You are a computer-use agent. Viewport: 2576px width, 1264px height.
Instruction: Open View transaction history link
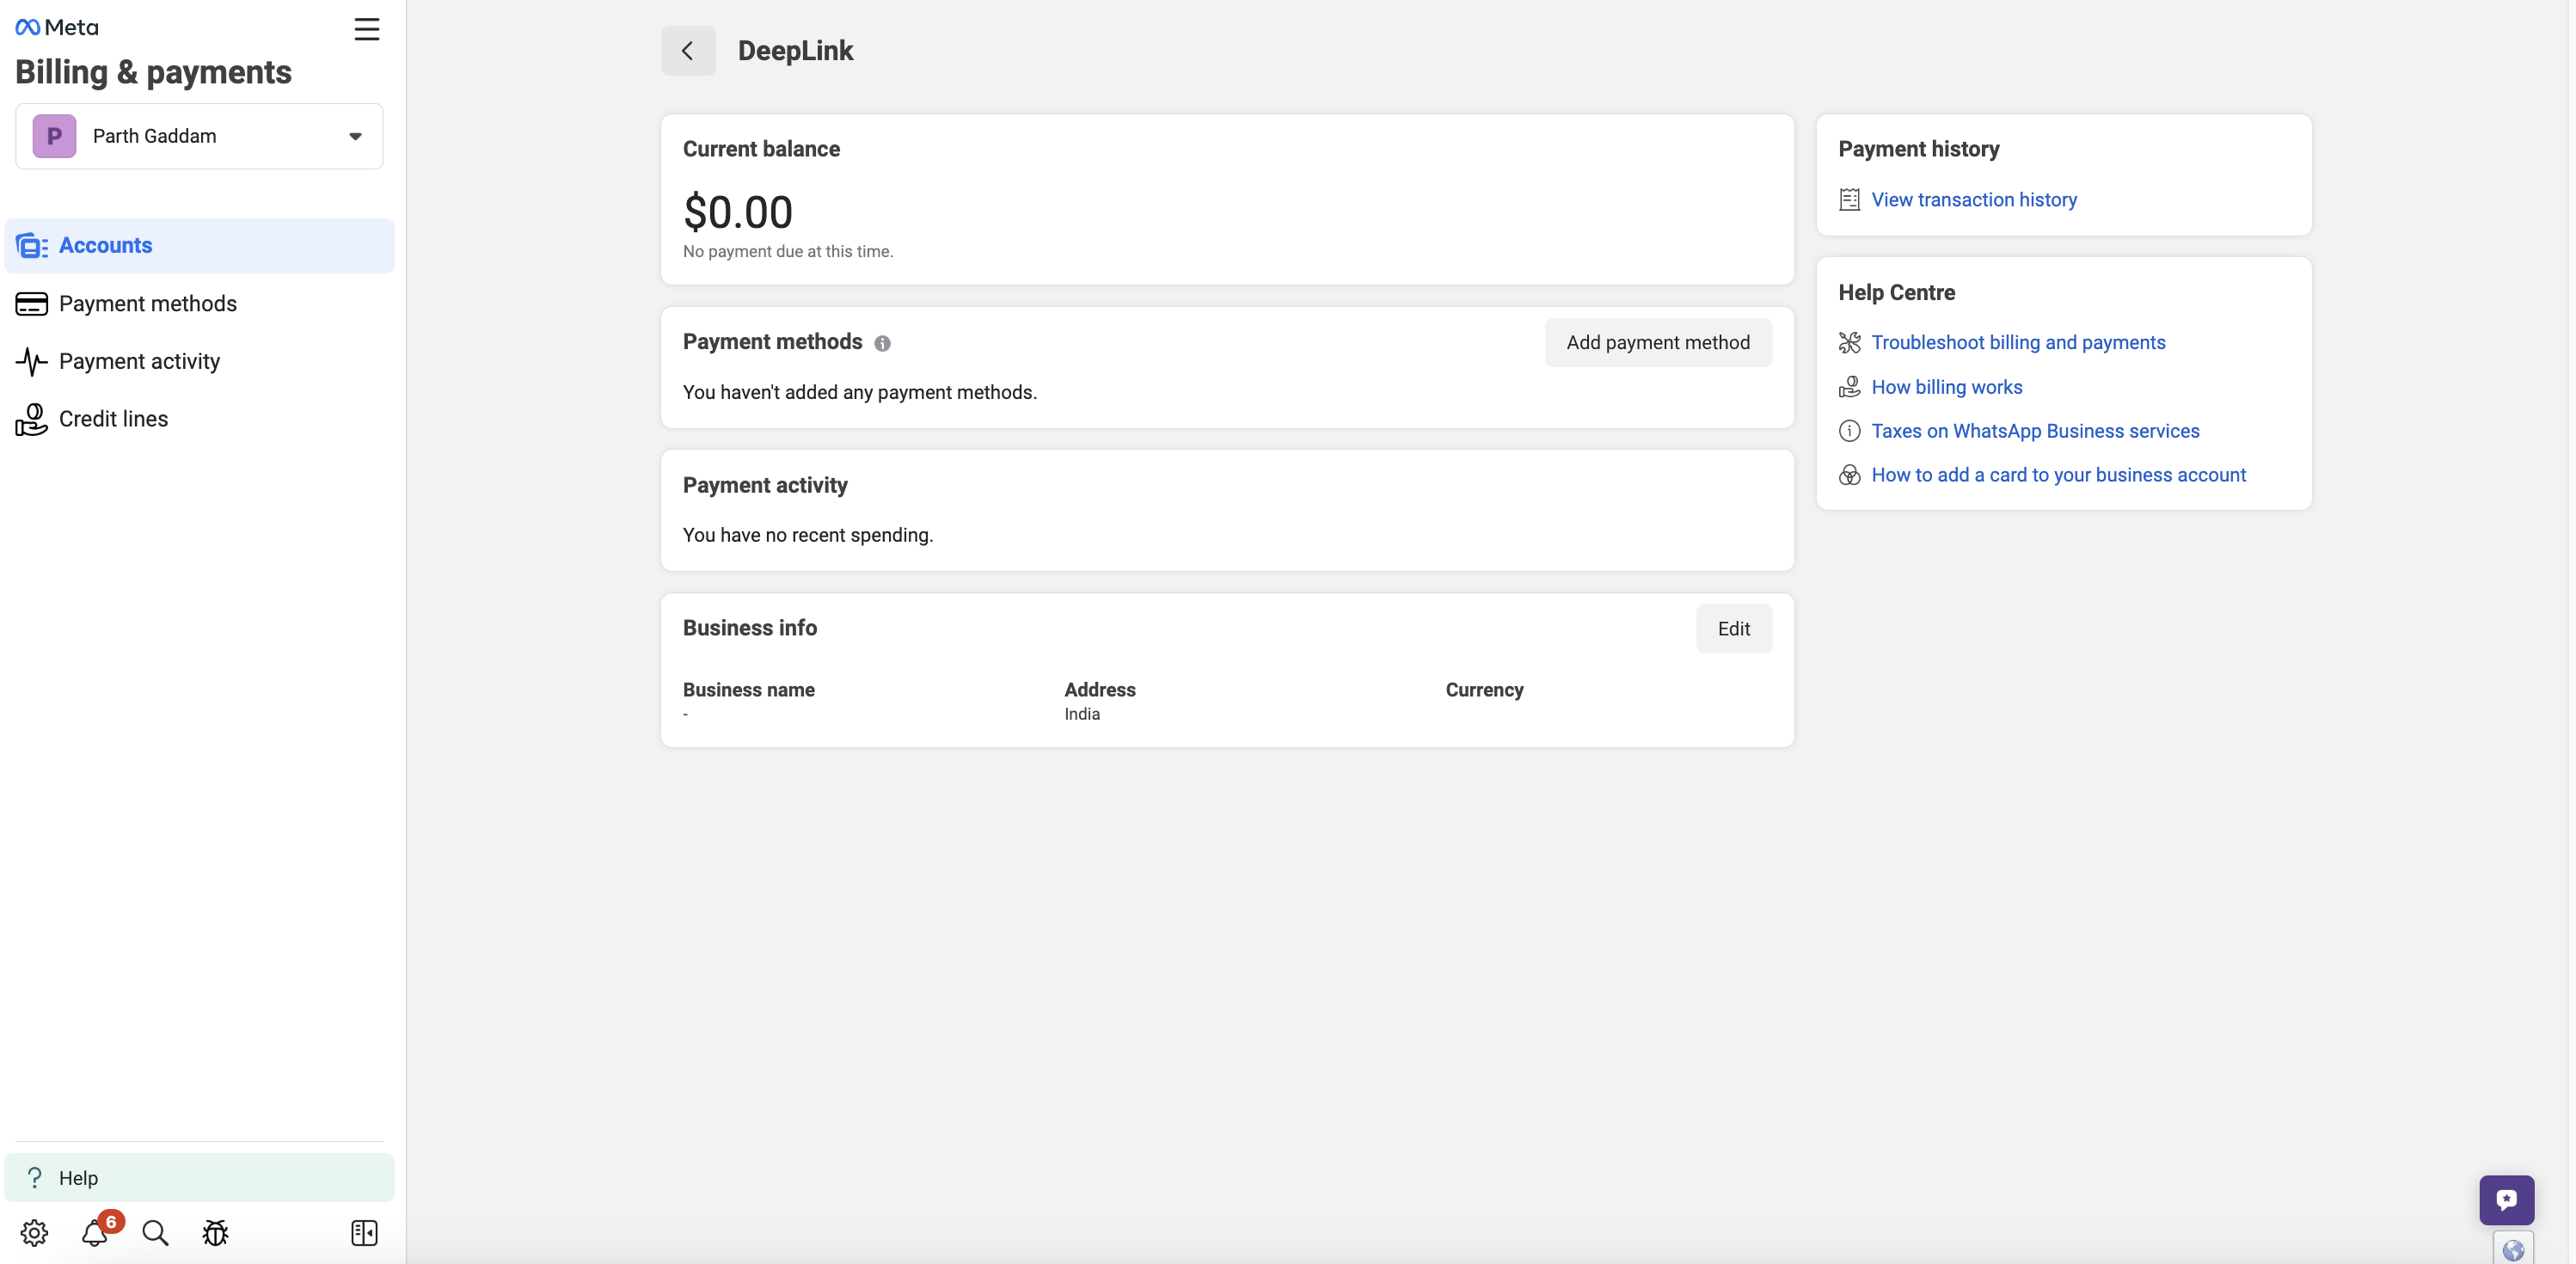tap(1973, 200)
